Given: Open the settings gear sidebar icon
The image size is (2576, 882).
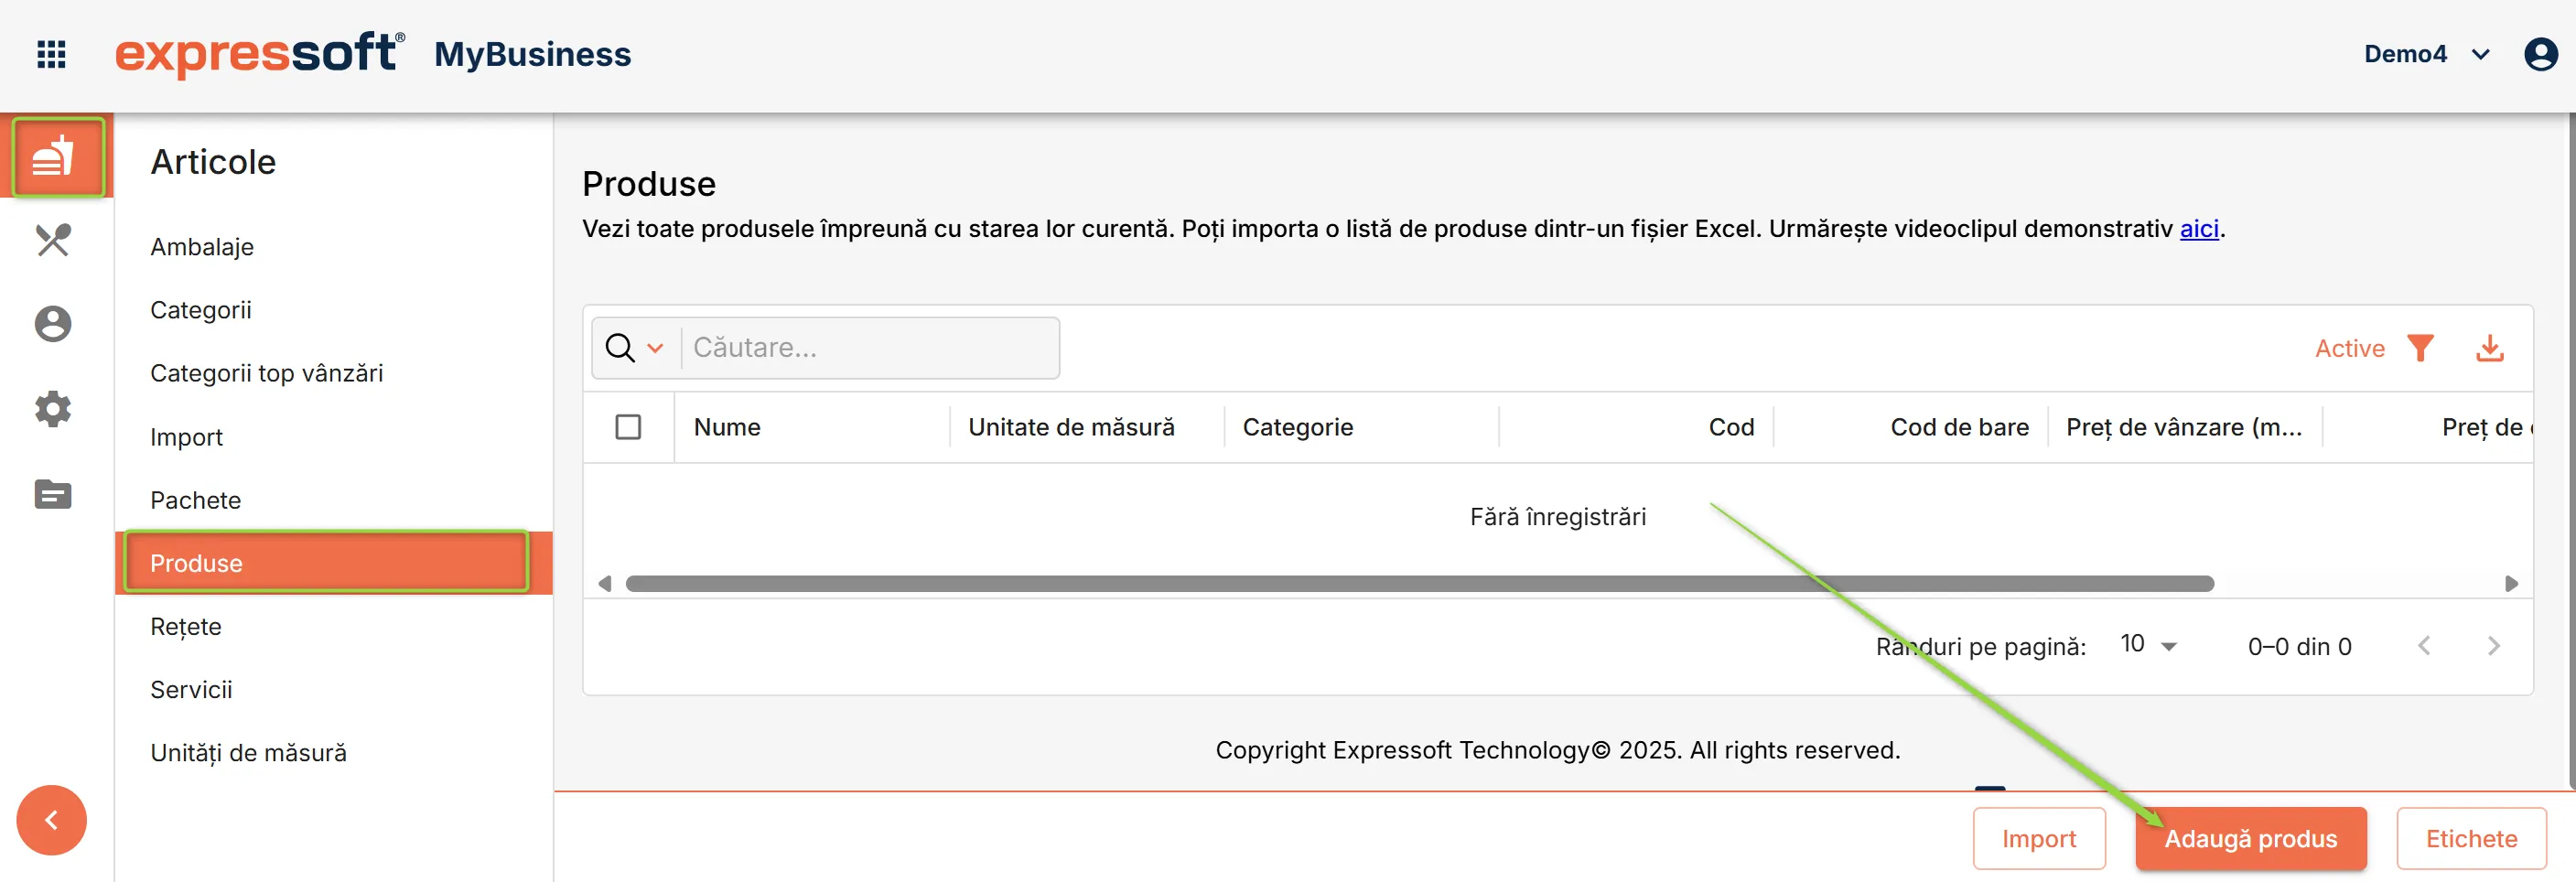Looking at the screenshot, I should coord(53,409).
